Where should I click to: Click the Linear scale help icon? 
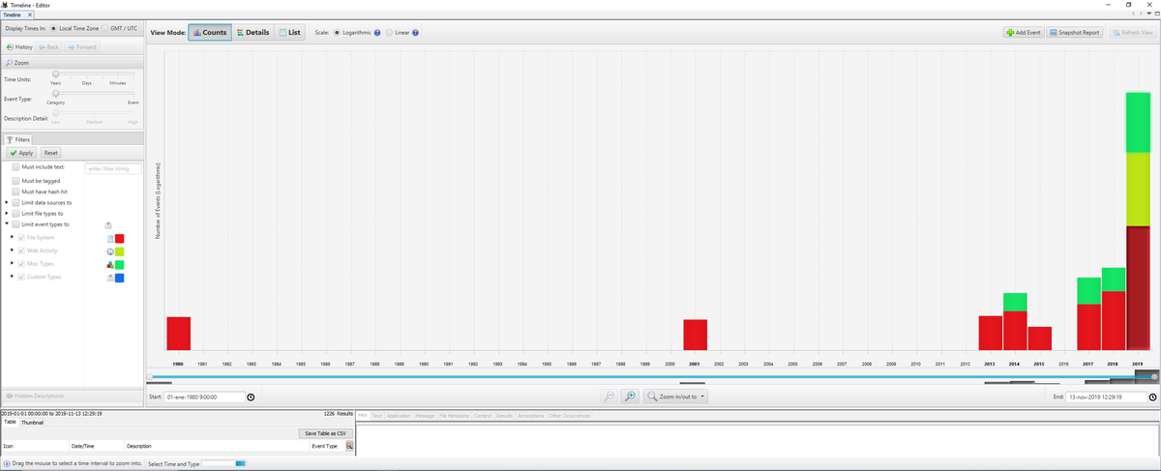[415, 33]
